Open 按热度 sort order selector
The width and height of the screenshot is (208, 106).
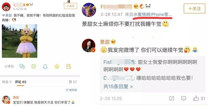pyautogui.click(x=71, y=90)
